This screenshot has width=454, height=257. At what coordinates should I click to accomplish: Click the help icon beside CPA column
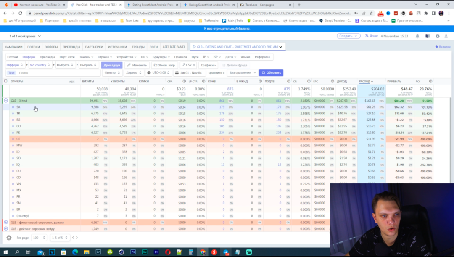coord(183,81)
